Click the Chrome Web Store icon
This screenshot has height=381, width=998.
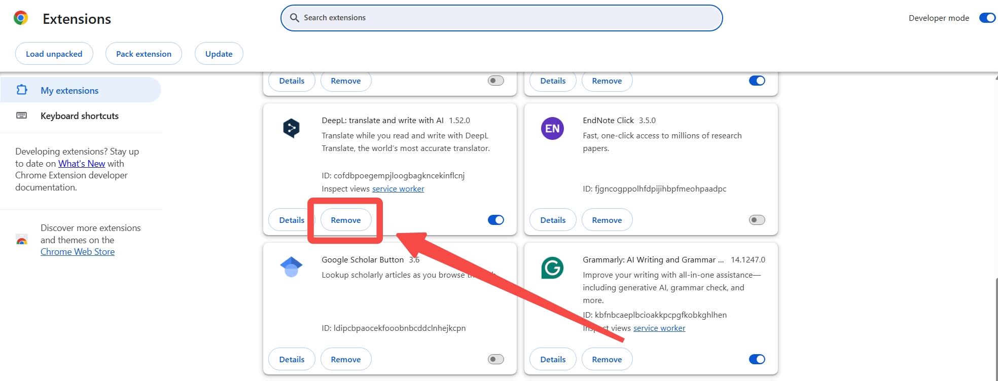point(22,240)
